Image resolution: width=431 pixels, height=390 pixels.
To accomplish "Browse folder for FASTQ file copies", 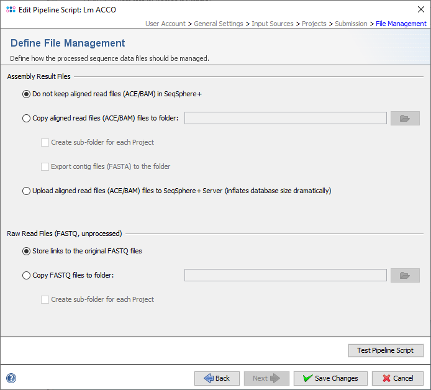I will coord(405,275).
